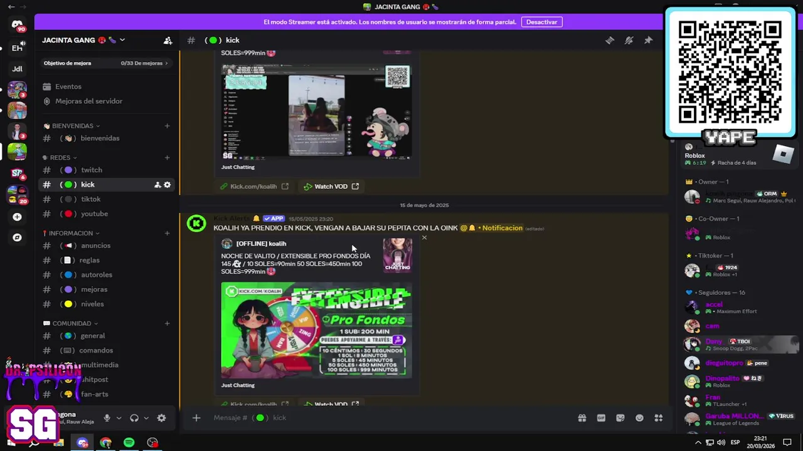Open the upper stream screenshot thumbnail
This screenshot has height=451, width=803.
click(x=317, y=112)
